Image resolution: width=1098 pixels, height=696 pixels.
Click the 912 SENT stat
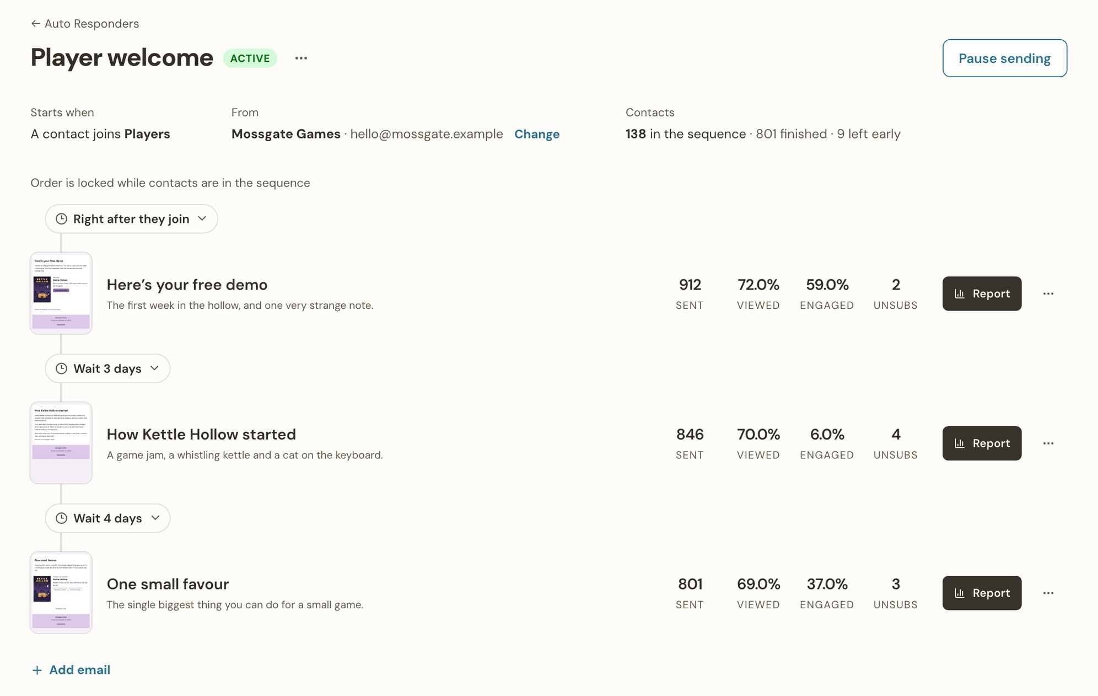coord(690,293)
